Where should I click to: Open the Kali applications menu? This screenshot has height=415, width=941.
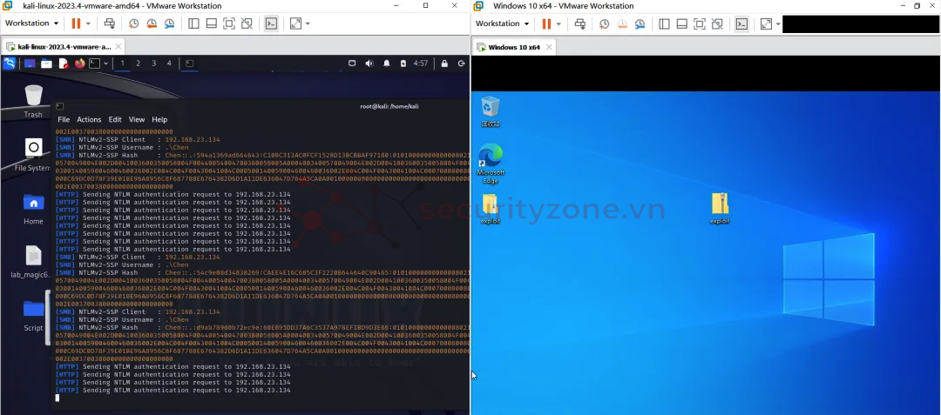(x=9, y=64)
